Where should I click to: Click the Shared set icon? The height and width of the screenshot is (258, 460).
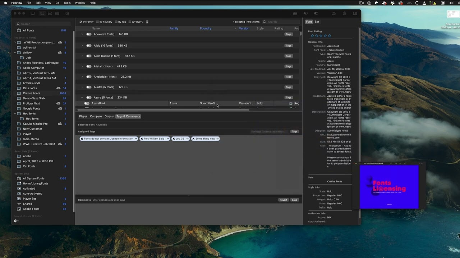coord(19,204)
